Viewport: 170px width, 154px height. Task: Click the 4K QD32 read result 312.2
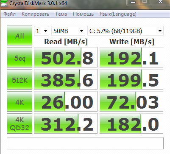[x=66, y=123]
